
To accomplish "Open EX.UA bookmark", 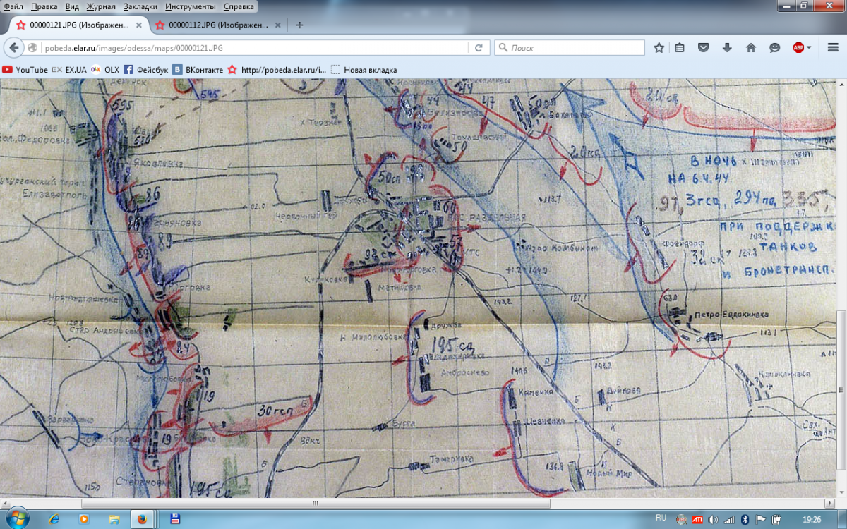I will 69,70.
